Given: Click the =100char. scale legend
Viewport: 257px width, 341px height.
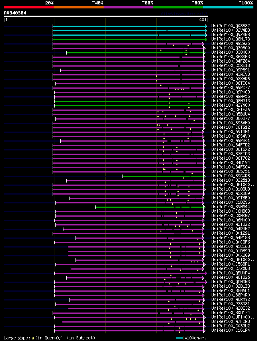Looking at the screenshot, I should coord(191,338).
